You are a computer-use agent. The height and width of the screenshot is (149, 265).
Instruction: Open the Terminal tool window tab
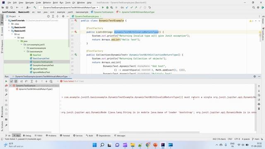(x=65, y=136)
